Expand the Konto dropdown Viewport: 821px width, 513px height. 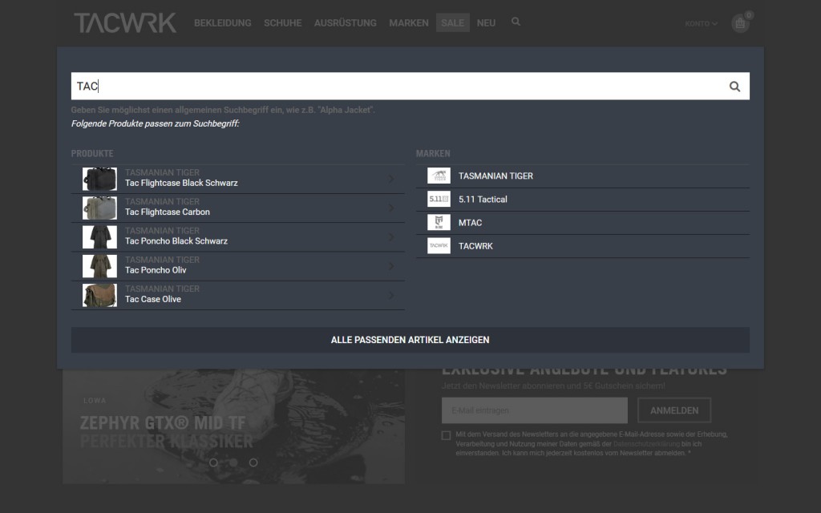click(x=701, y=24)
